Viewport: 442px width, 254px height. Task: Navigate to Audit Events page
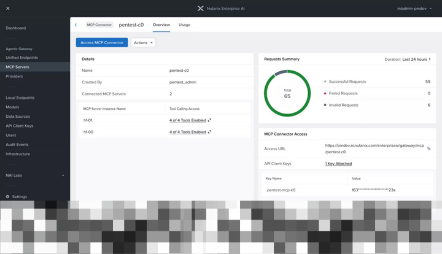click(17, 144)
